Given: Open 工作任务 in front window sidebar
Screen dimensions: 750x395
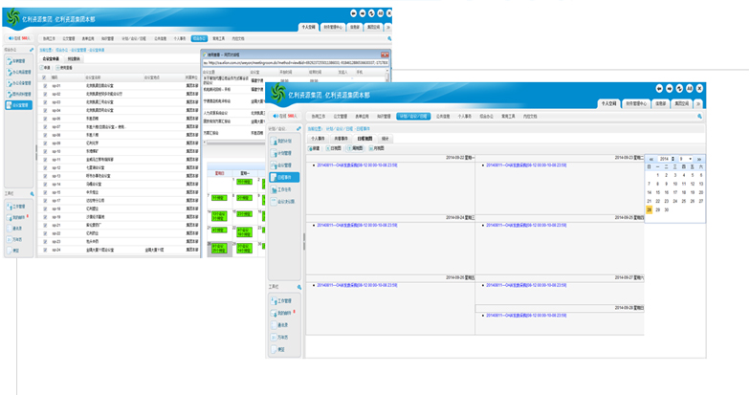Looking at the screenshot, I should pyautogui.click(x=285, y=189).
